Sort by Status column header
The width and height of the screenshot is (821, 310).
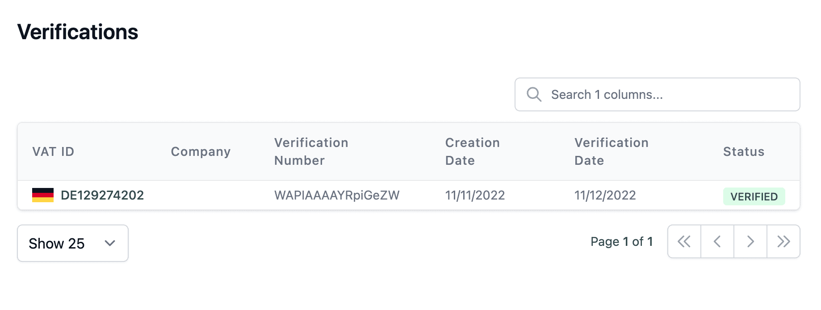click(x=744, y=151)
